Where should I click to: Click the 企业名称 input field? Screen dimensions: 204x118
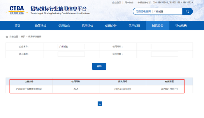point(71,46)
